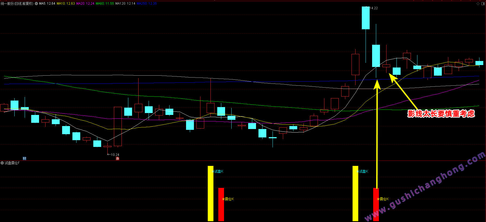Select the MA20: 12.24 label
Screen dimensions: 486x222
[x=85, y=4]
